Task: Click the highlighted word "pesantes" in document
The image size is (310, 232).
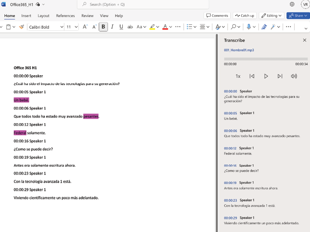Action: tap(91, 116)
